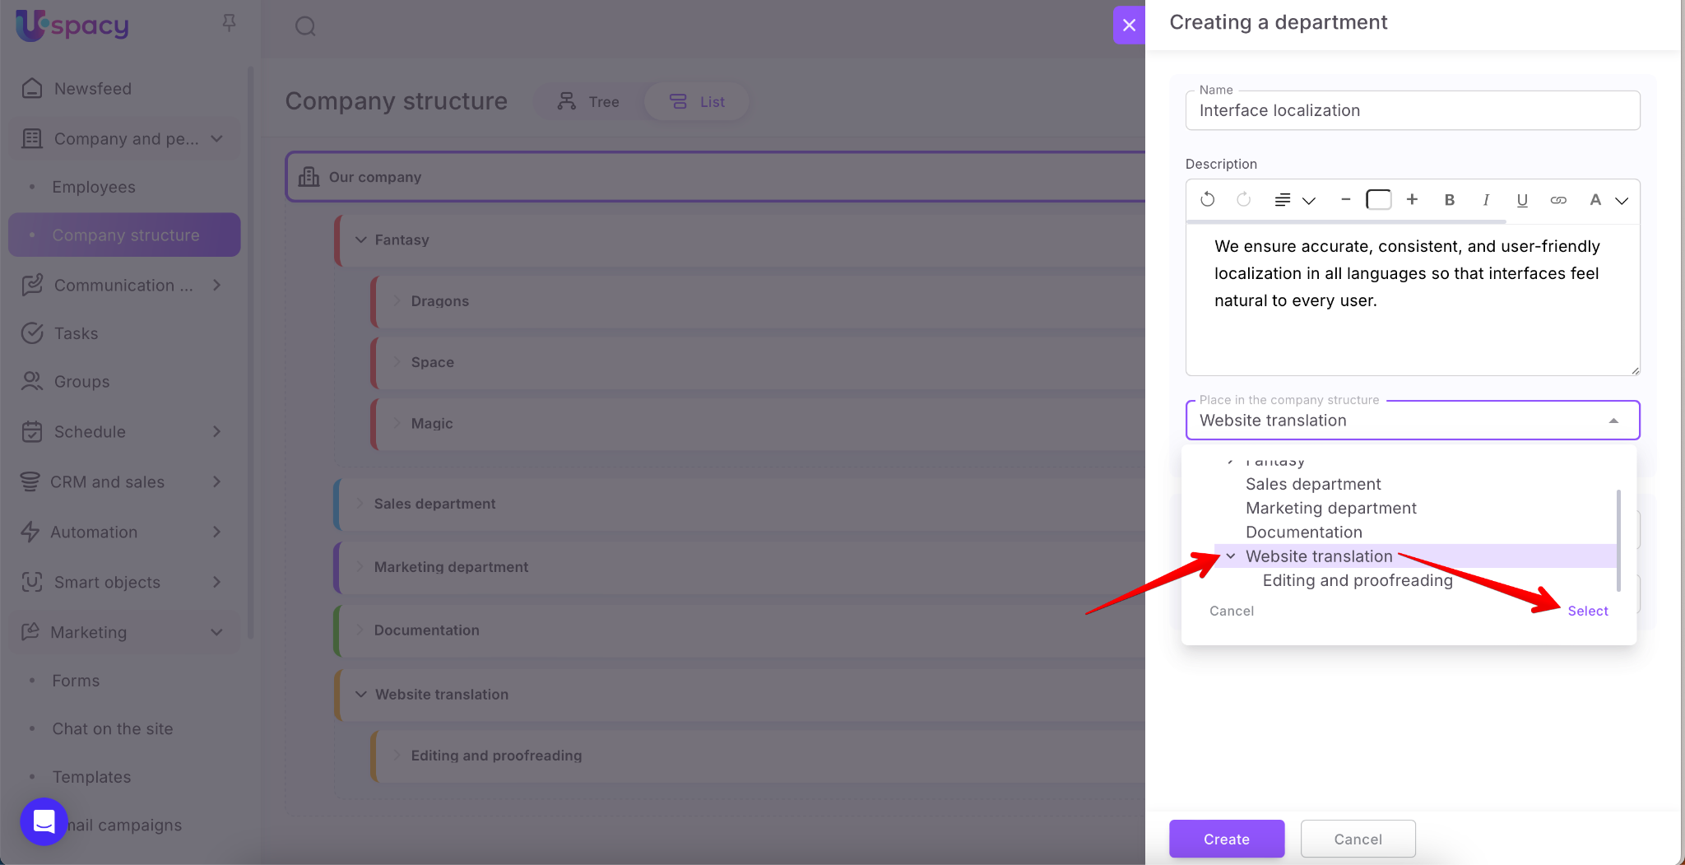Decrease font size with the minus icon
The image size is (1685, 865).
(x=1345, y=200)
